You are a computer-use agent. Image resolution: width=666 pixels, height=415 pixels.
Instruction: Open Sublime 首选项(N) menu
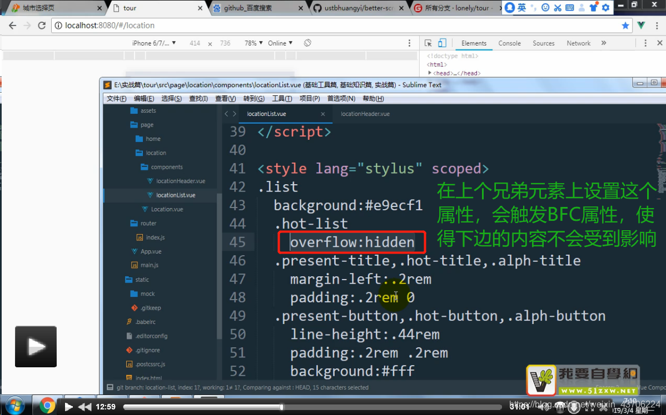coord(341,98)
